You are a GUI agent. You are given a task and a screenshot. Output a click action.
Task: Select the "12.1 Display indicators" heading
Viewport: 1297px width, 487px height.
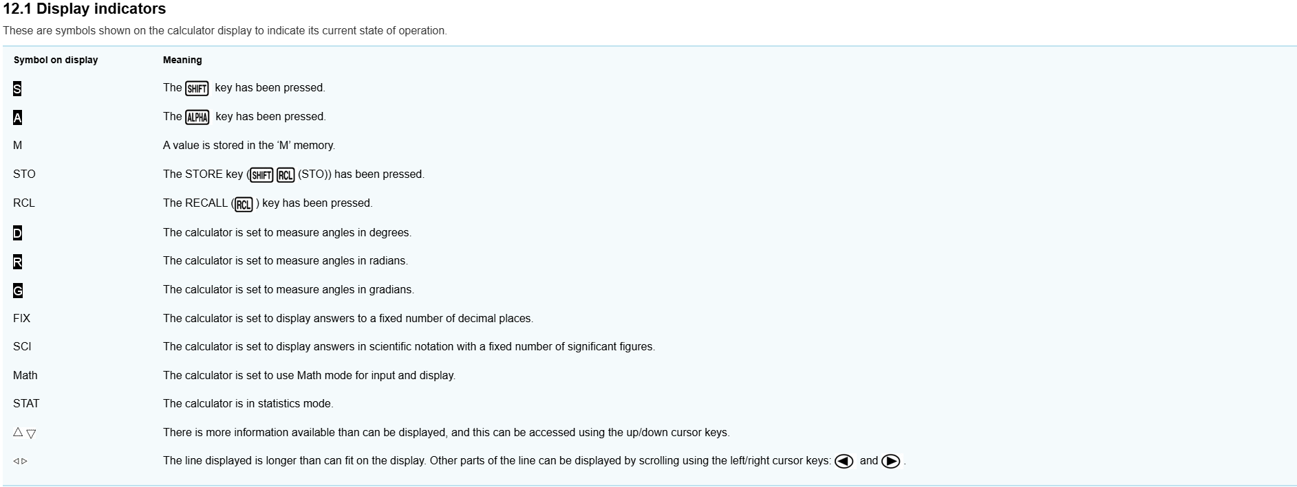pyautogui.click(x=85, y=9)
